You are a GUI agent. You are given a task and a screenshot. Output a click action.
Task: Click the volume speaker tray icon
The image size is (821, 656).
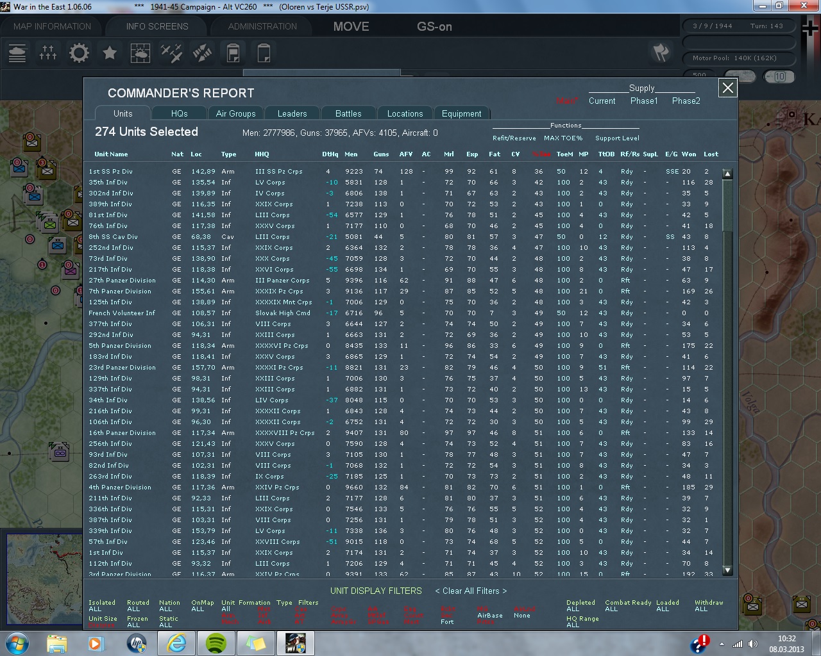coord(753,644)
